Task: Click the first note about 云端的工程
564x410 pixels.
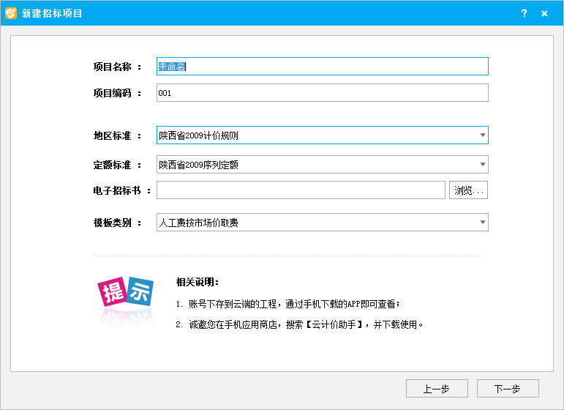Action: pyautogui.click(x=287, y=304)
